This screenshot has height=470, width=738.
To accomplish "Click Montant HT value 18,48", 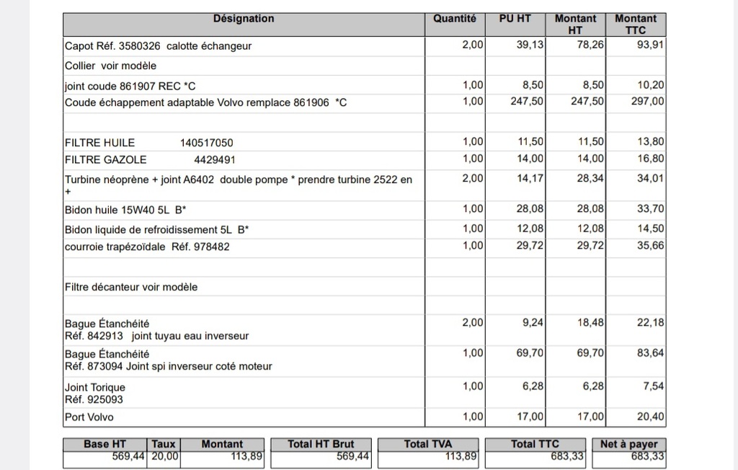I will (590, 323).
